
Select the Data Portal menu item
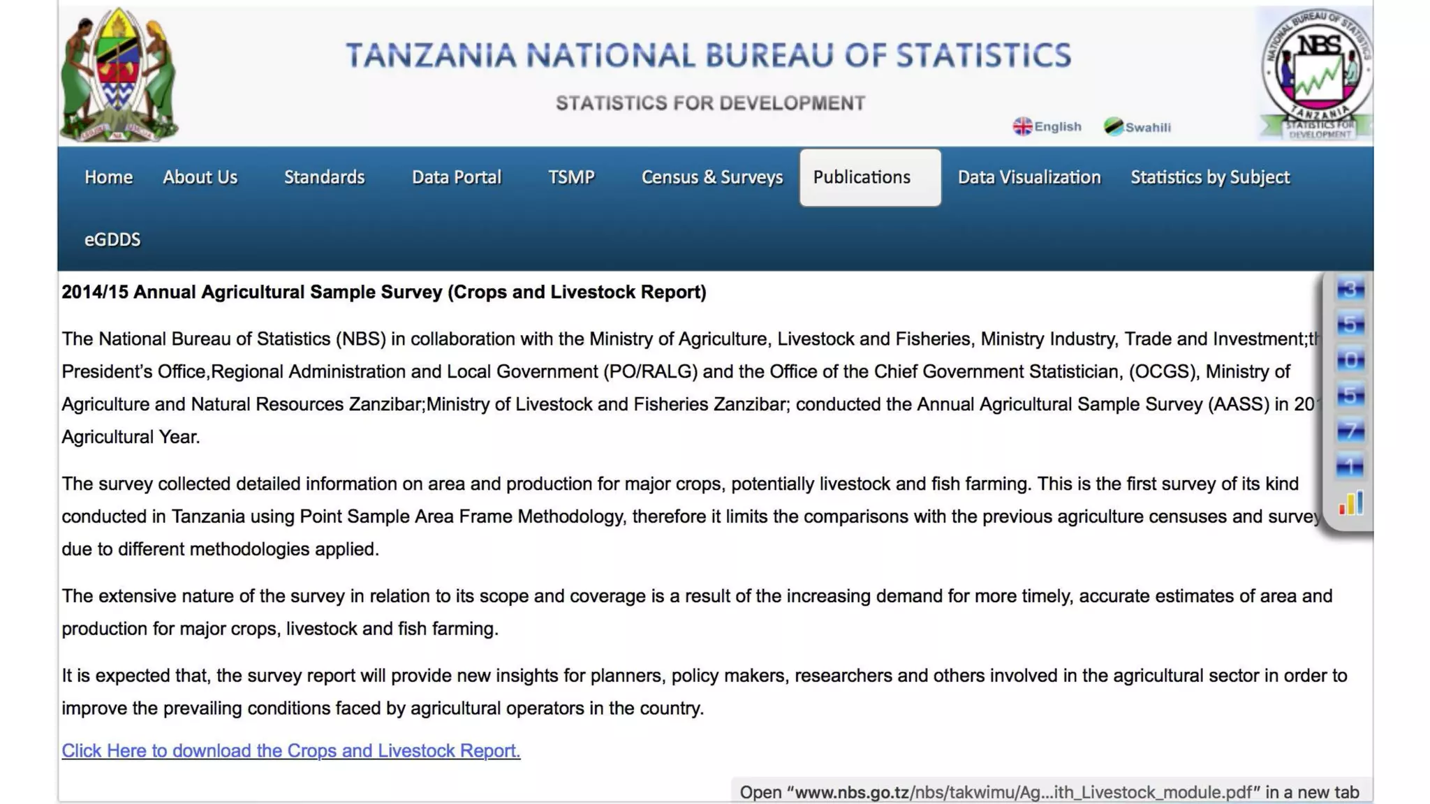tap(457, 177)
